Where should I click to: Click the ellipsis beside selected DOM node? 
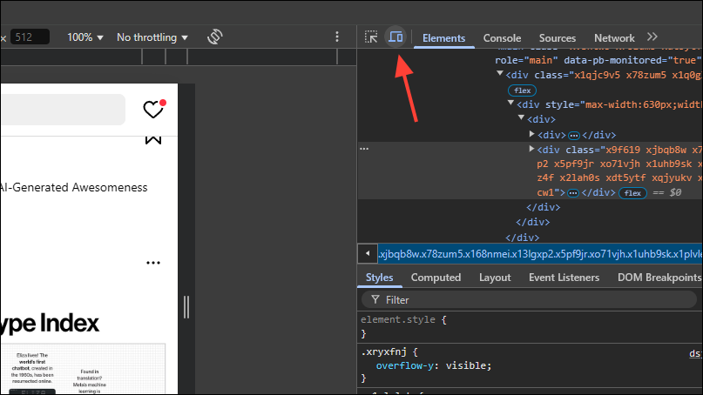(365, 149)
